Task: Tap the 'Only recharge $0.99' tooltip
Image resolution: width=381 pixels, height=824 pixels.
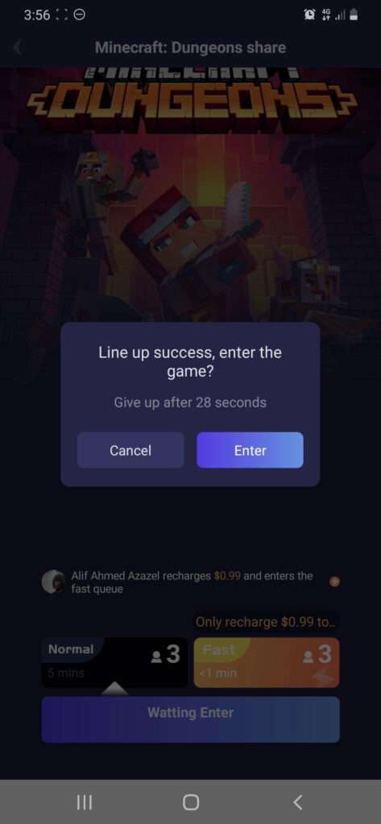Action: [x=267, y=622]
